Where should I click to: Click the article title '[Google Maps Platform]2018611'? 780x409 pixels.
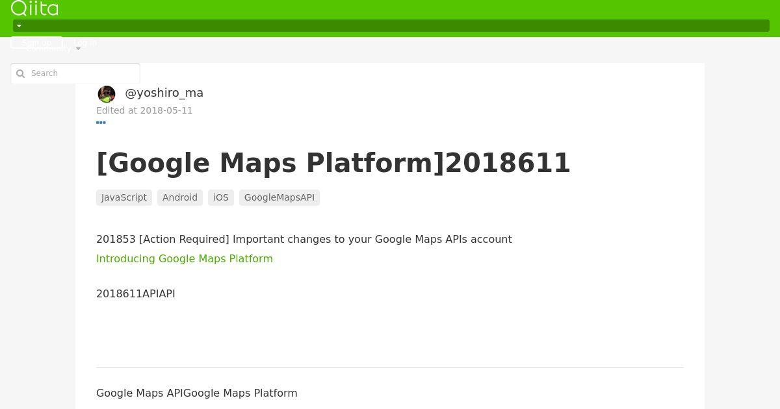click(333, 163)
